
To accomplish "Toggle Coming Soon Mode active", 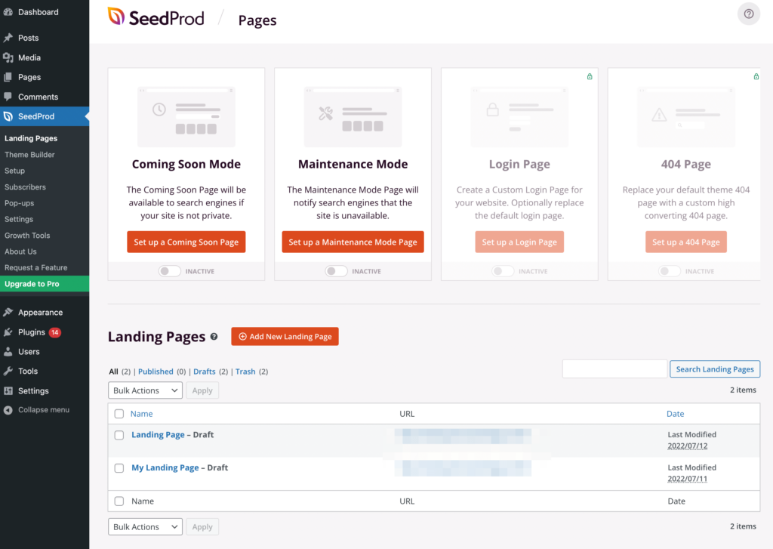I will click(168, 270).
